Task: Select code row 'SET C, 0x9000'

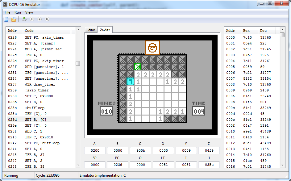Action: 39,96
